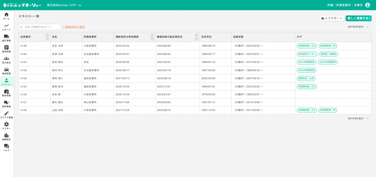Open the 請求管理 clipboard icon
The height and width of the screenshot is (177, 376).
6,49
